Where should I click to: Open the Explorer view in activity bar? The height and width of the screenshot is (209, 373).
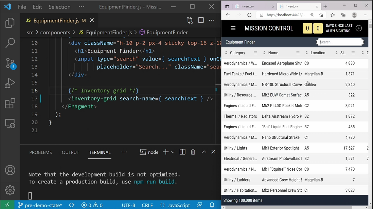point(10,23)
